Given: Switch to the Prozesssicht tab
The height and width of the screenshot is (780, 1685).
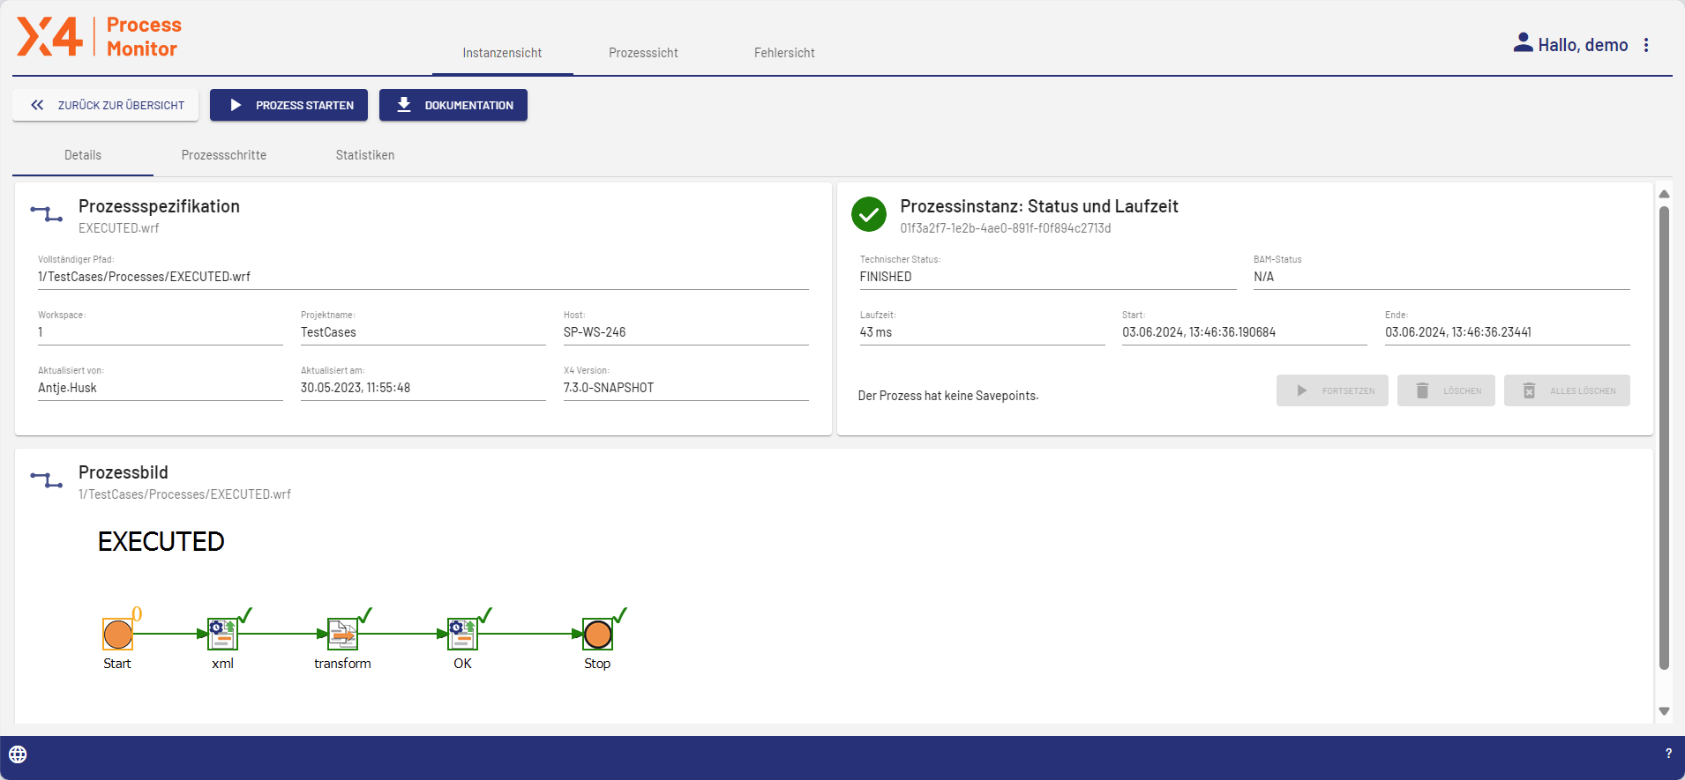Looking at the screenshot, I should 643,53.
